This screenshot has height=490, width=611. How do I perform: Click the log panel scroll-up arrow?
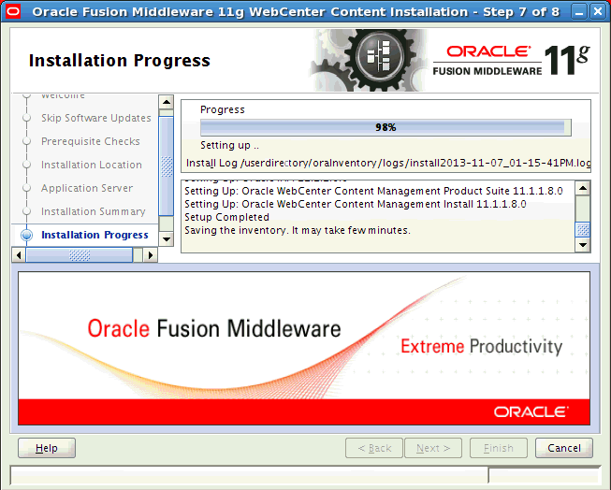(583, 189)
